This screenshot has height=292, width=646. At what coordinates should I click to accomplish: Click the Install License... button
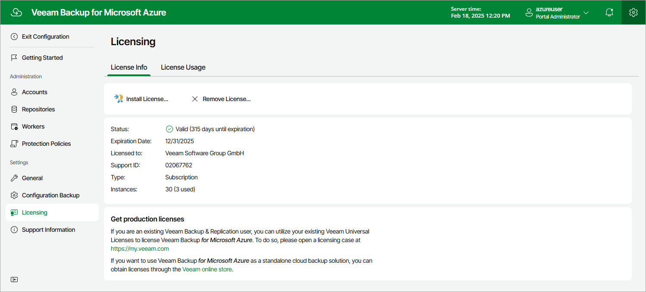(141, 99)
